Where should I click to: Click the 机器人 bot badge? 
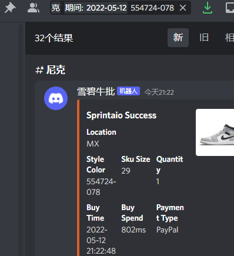[x=128, y=91]
